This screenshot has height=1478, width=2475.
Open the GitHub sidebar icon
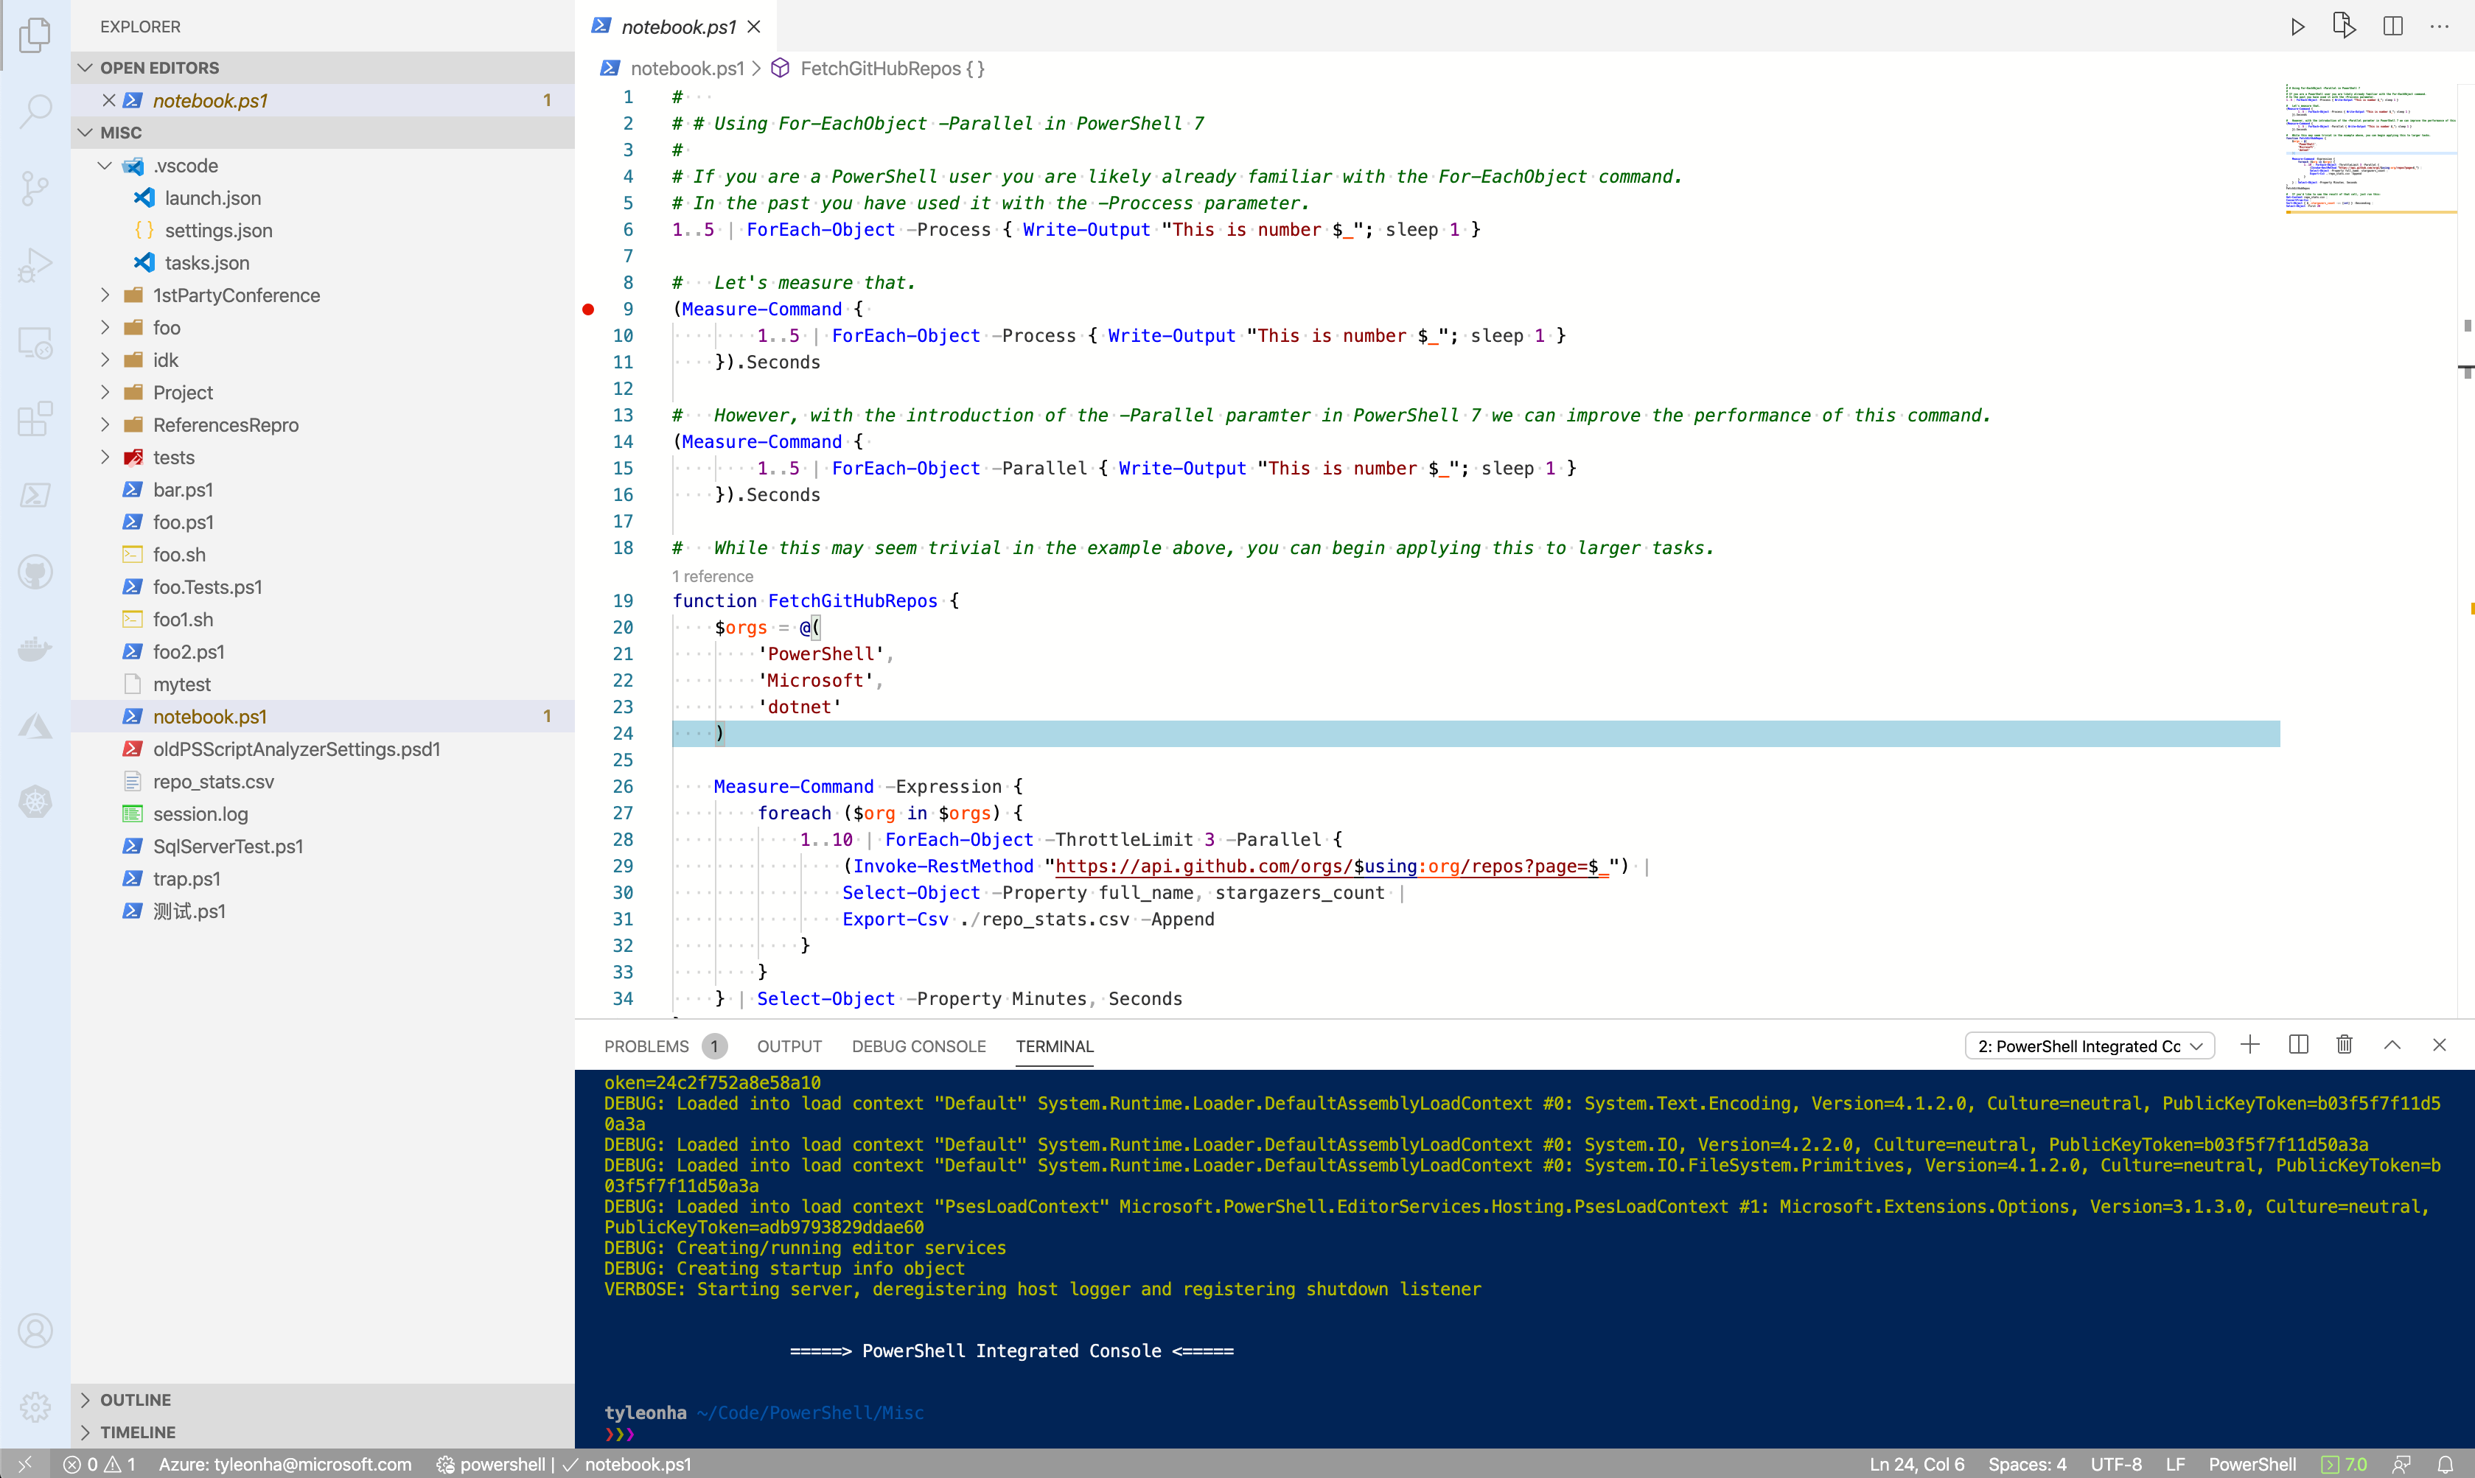pos(36,571)
